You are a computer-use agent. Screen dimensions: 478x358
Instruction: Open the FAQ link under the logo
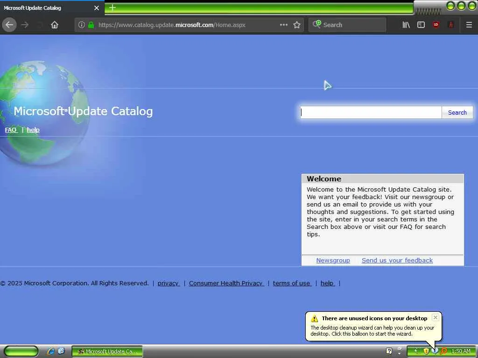[x=11, y=130]
